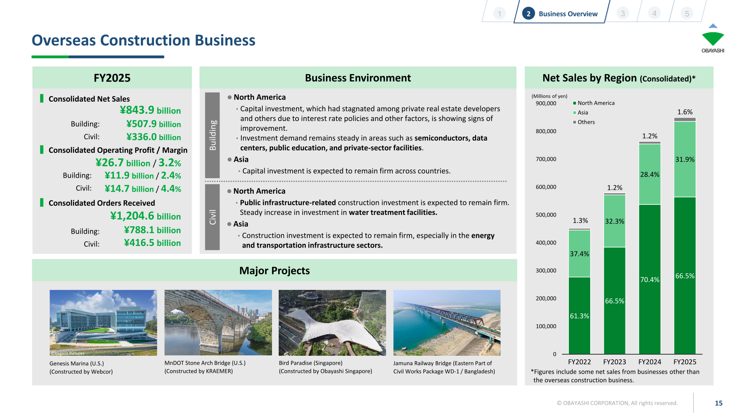The width and height of the screenshot is (745, 419).
Task: Click the FY2024 North America 70.4% bar segment
Action: [650, 279]
